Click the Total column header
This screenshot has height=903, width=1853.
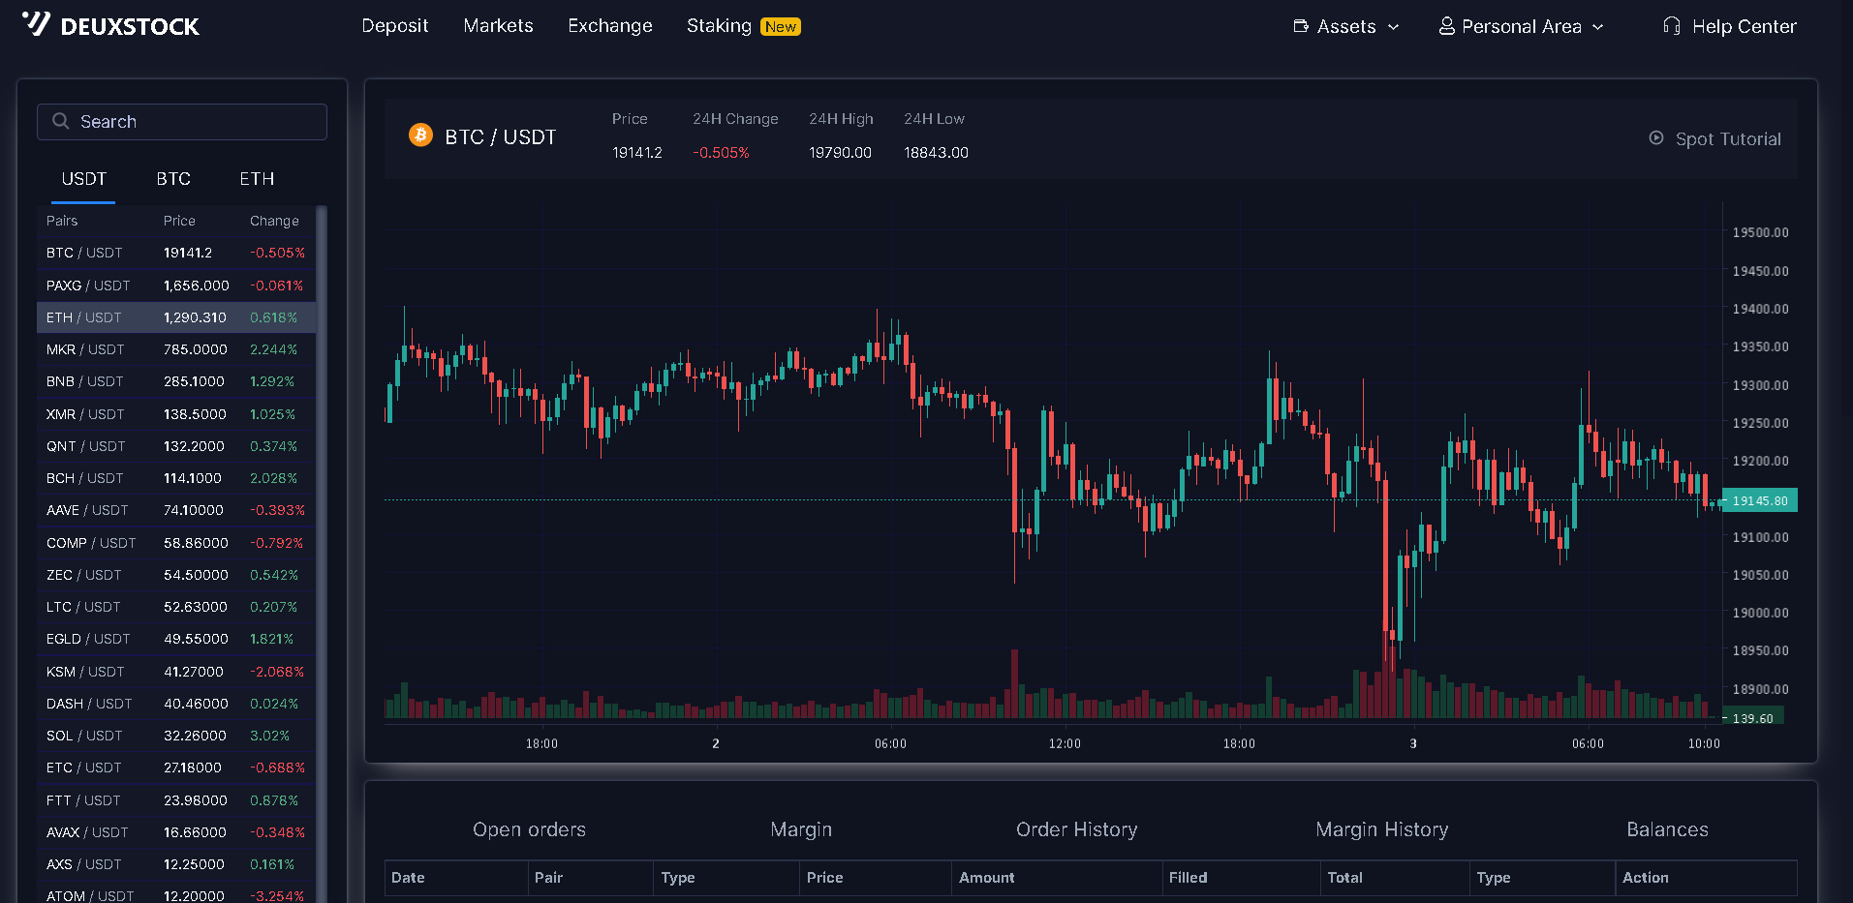click(1344, 878)
